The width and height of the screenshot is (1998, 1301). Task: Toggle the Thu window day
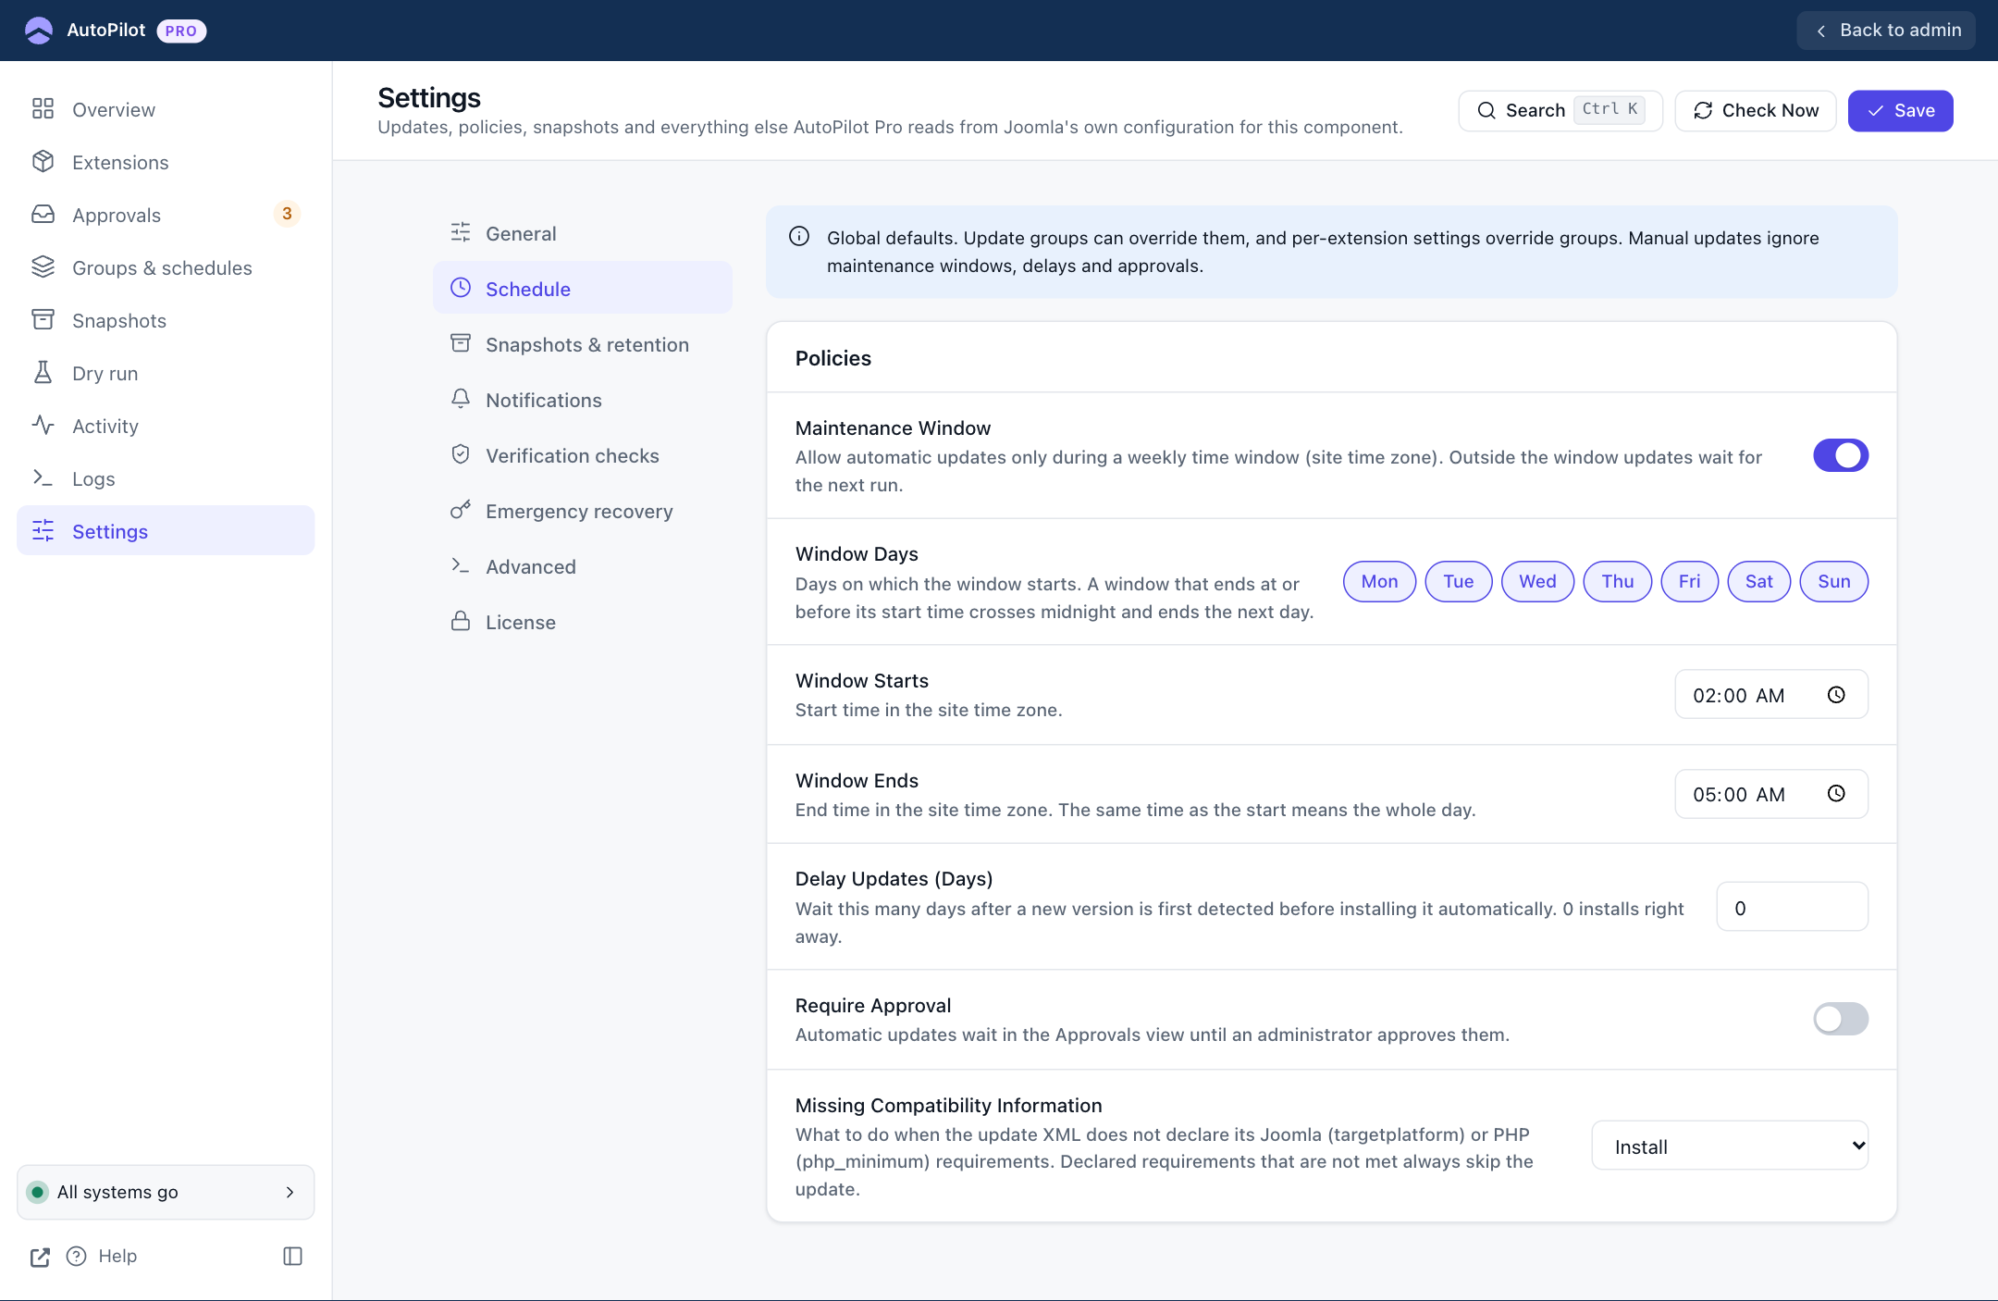[1618, 581]
